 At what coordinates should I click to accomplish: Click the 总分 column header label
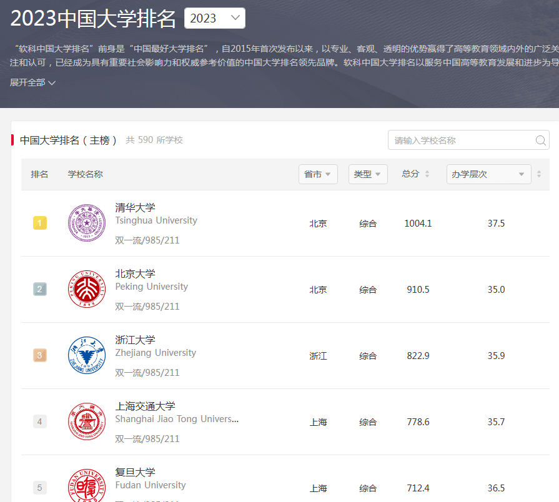pyautogui.click(x=410, y=174)
